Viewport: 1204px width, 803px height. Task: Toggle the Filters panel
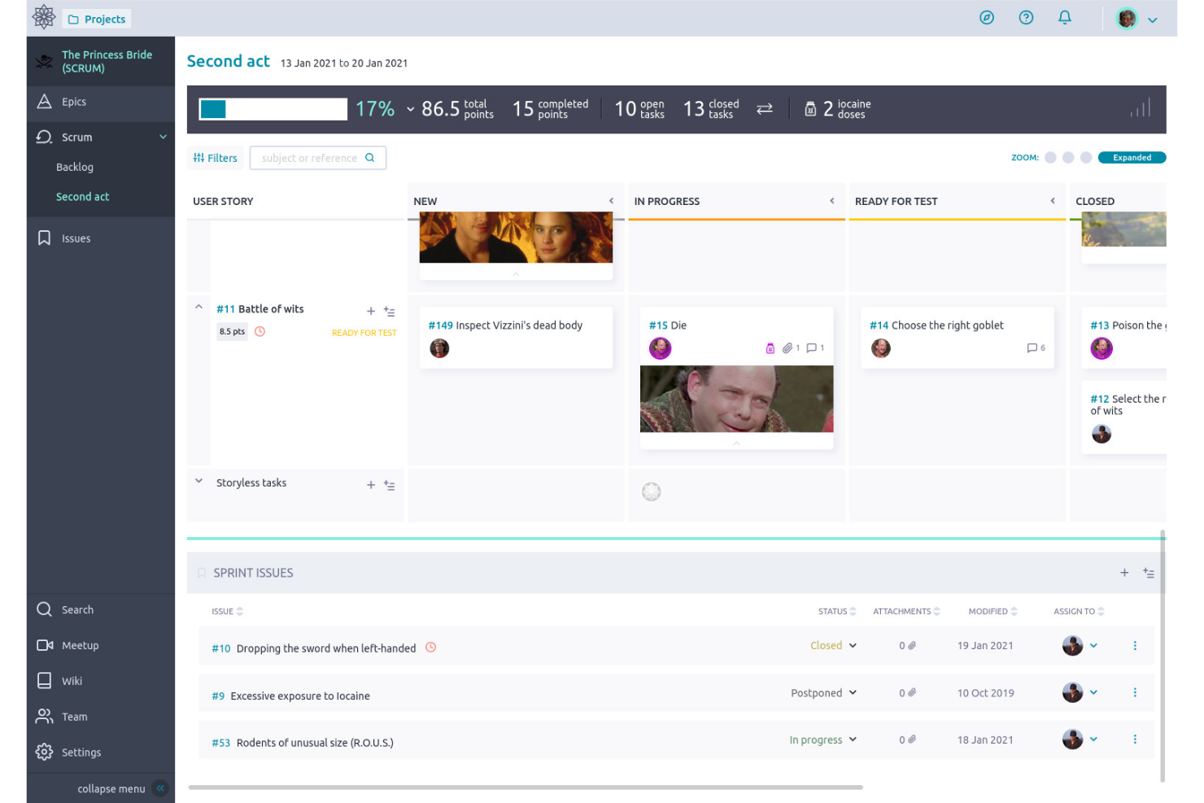(216, 158)
